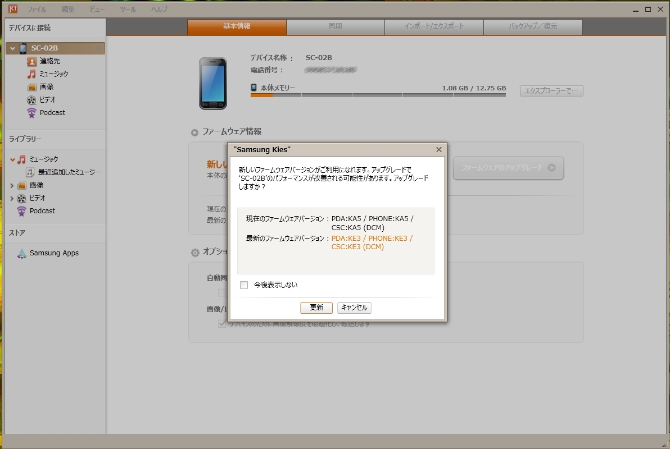
Task: Open the ファイル menu
Action: (37, 9)
